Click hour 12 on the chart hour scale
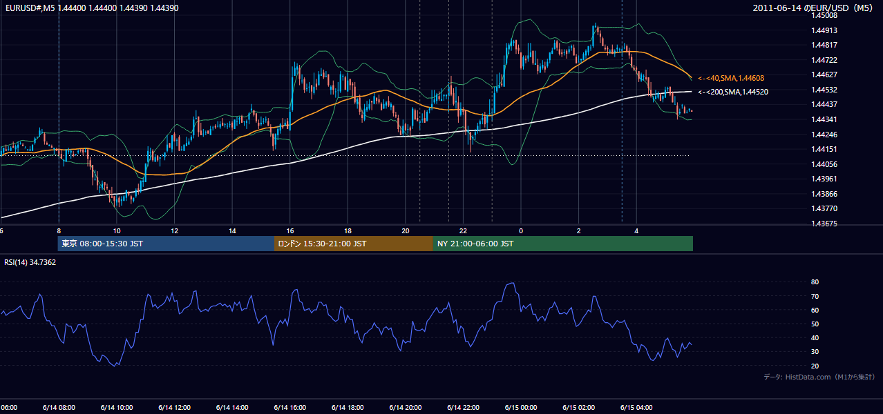This screenshot has height=414, width=883. 174,230
